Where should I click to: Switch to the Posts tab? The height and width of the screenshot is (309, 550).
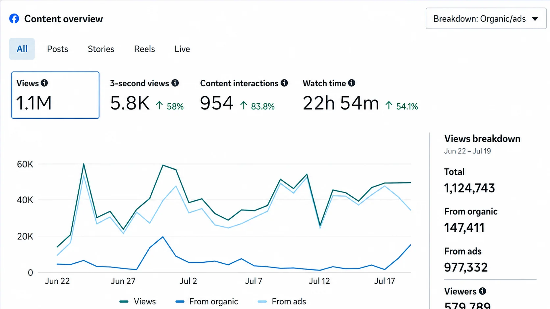pos(58,49)
